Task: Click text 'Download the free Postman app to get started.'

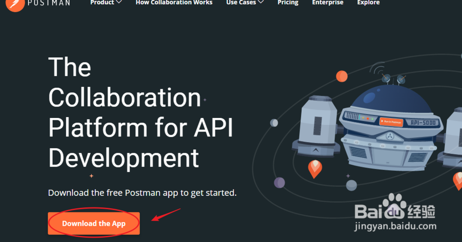Action: (142, 193)
